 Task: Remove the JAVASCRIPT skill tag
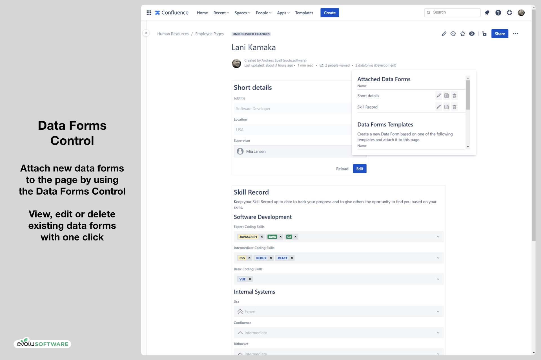262,237
